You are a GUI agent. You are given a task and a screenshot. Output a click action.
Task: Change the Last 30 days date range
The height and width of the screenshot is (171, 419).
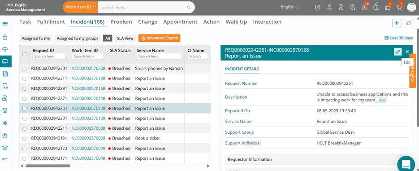point(398,38)
